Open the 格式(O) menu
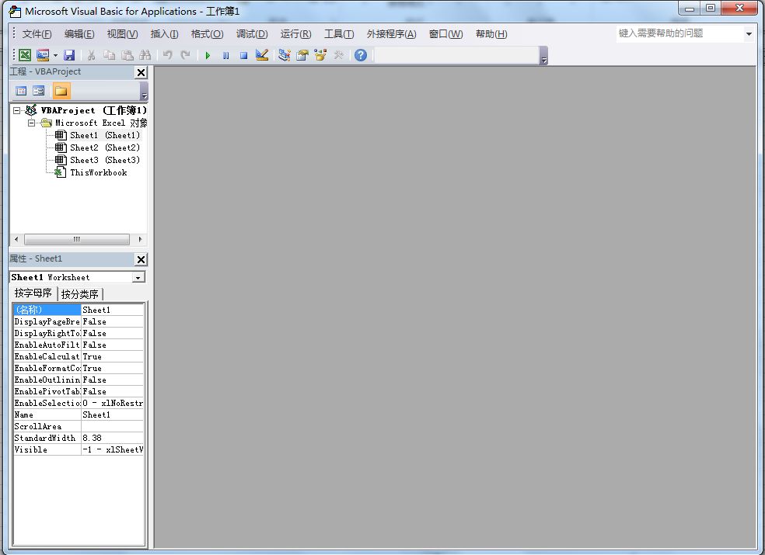Viewport: 765px width, 555px height. point(208,34)
